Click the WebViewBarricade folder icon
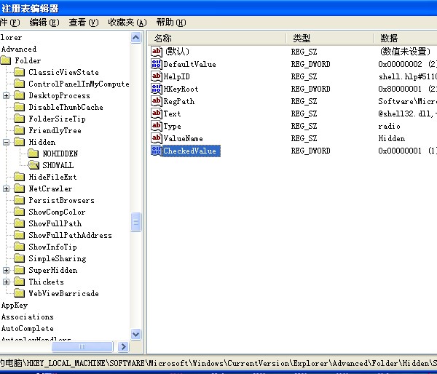Viewport: 437px width, 374px height. tap(19, 293)
